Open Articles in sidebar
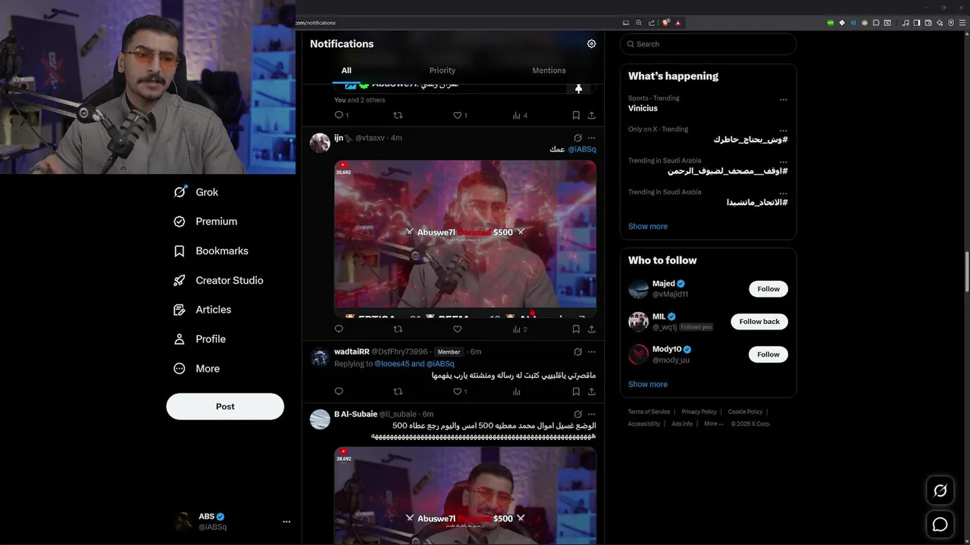Image resolution: width=970 pixels, height=545 pixels. coord(202,310)
